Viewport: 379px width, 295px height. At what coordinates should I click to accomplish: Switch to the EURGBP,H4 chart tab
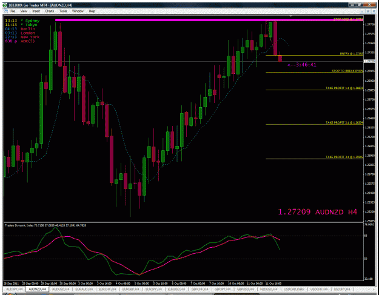131,289
